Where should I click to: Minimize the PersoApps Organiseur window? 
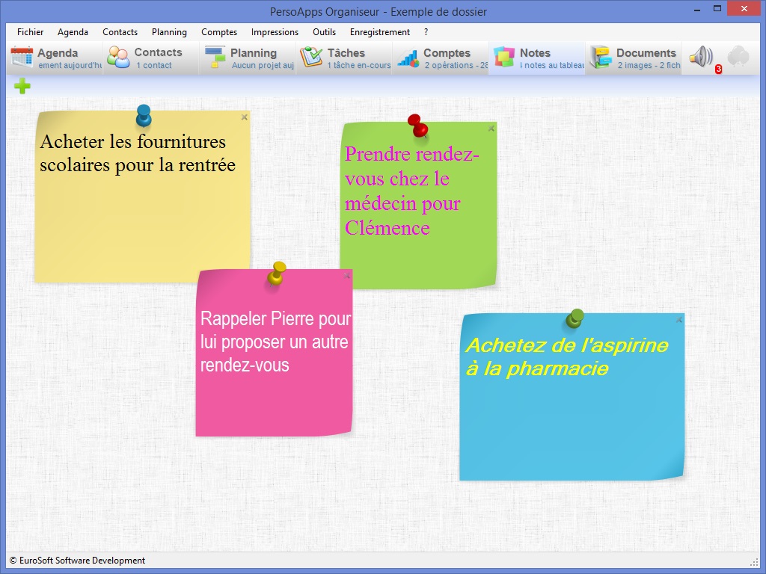pyautogui.click(x=697, y=9)
